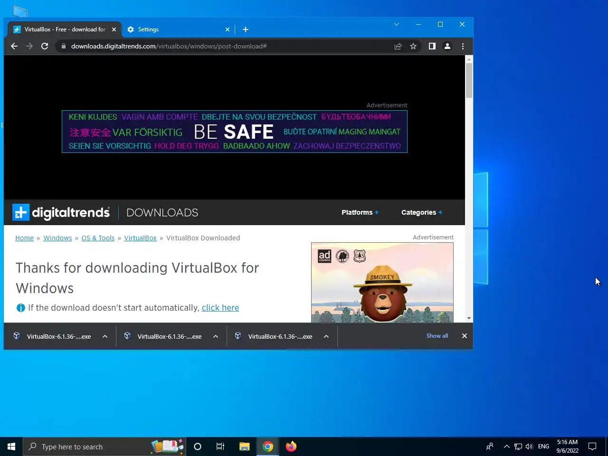
Task: Open the notification center icon
Action: 592,446
